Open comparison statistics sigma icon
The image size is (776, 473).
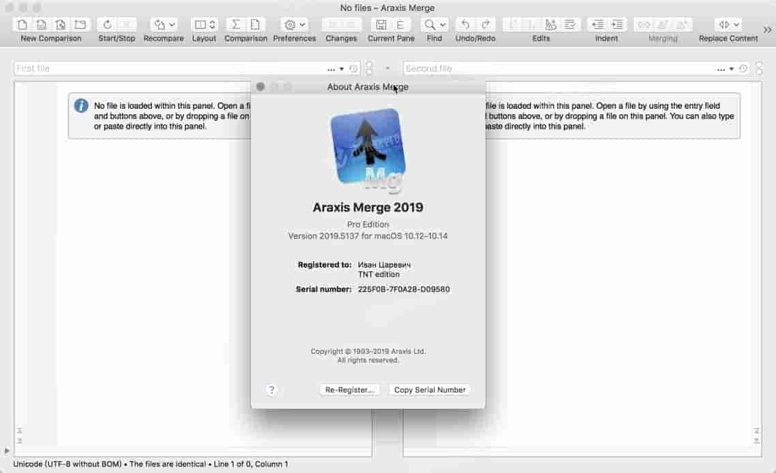click(x=236, y=25)
